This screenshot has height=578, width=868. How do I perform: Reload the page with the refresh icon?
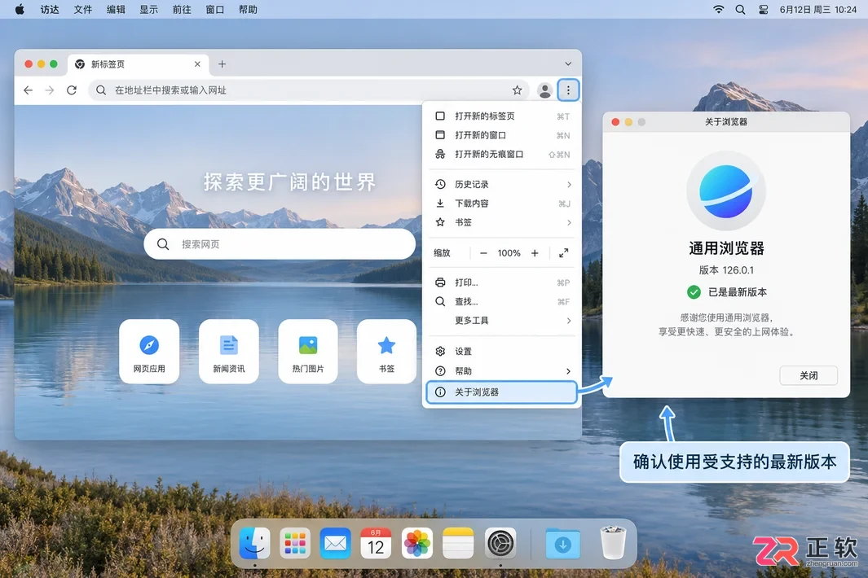[72, 90]
